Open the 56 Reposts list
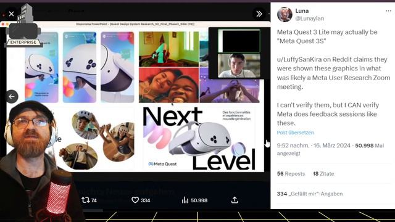395x222 pixels. pos(291,174)
